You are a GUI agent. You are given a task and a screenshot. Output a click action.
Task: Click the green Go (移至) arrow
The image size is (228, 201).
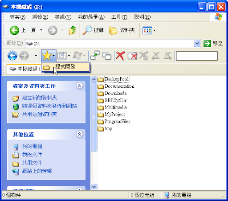click(207, 43)
